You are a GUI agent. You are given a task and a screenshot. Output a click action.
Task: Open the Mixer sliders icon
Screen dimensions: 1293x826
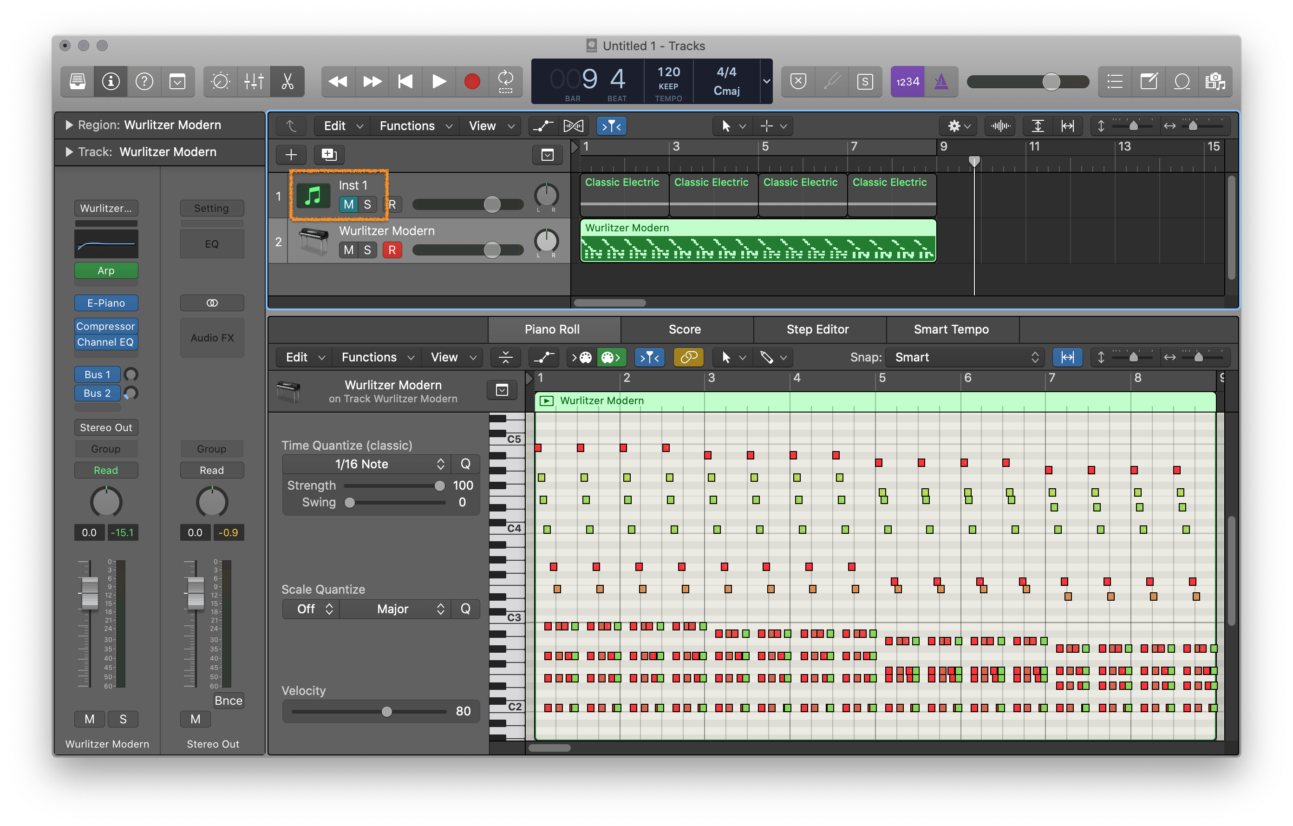[x=254, y=82]
